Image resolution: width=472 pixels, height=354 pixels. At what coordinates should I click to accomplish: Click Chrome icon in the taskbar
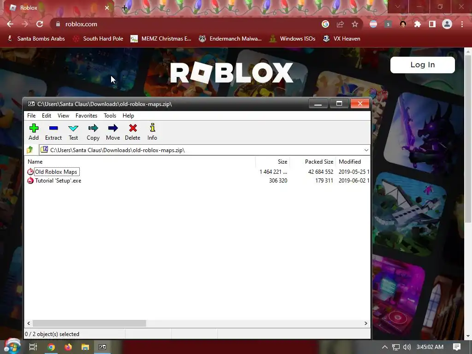pos(51,347)
